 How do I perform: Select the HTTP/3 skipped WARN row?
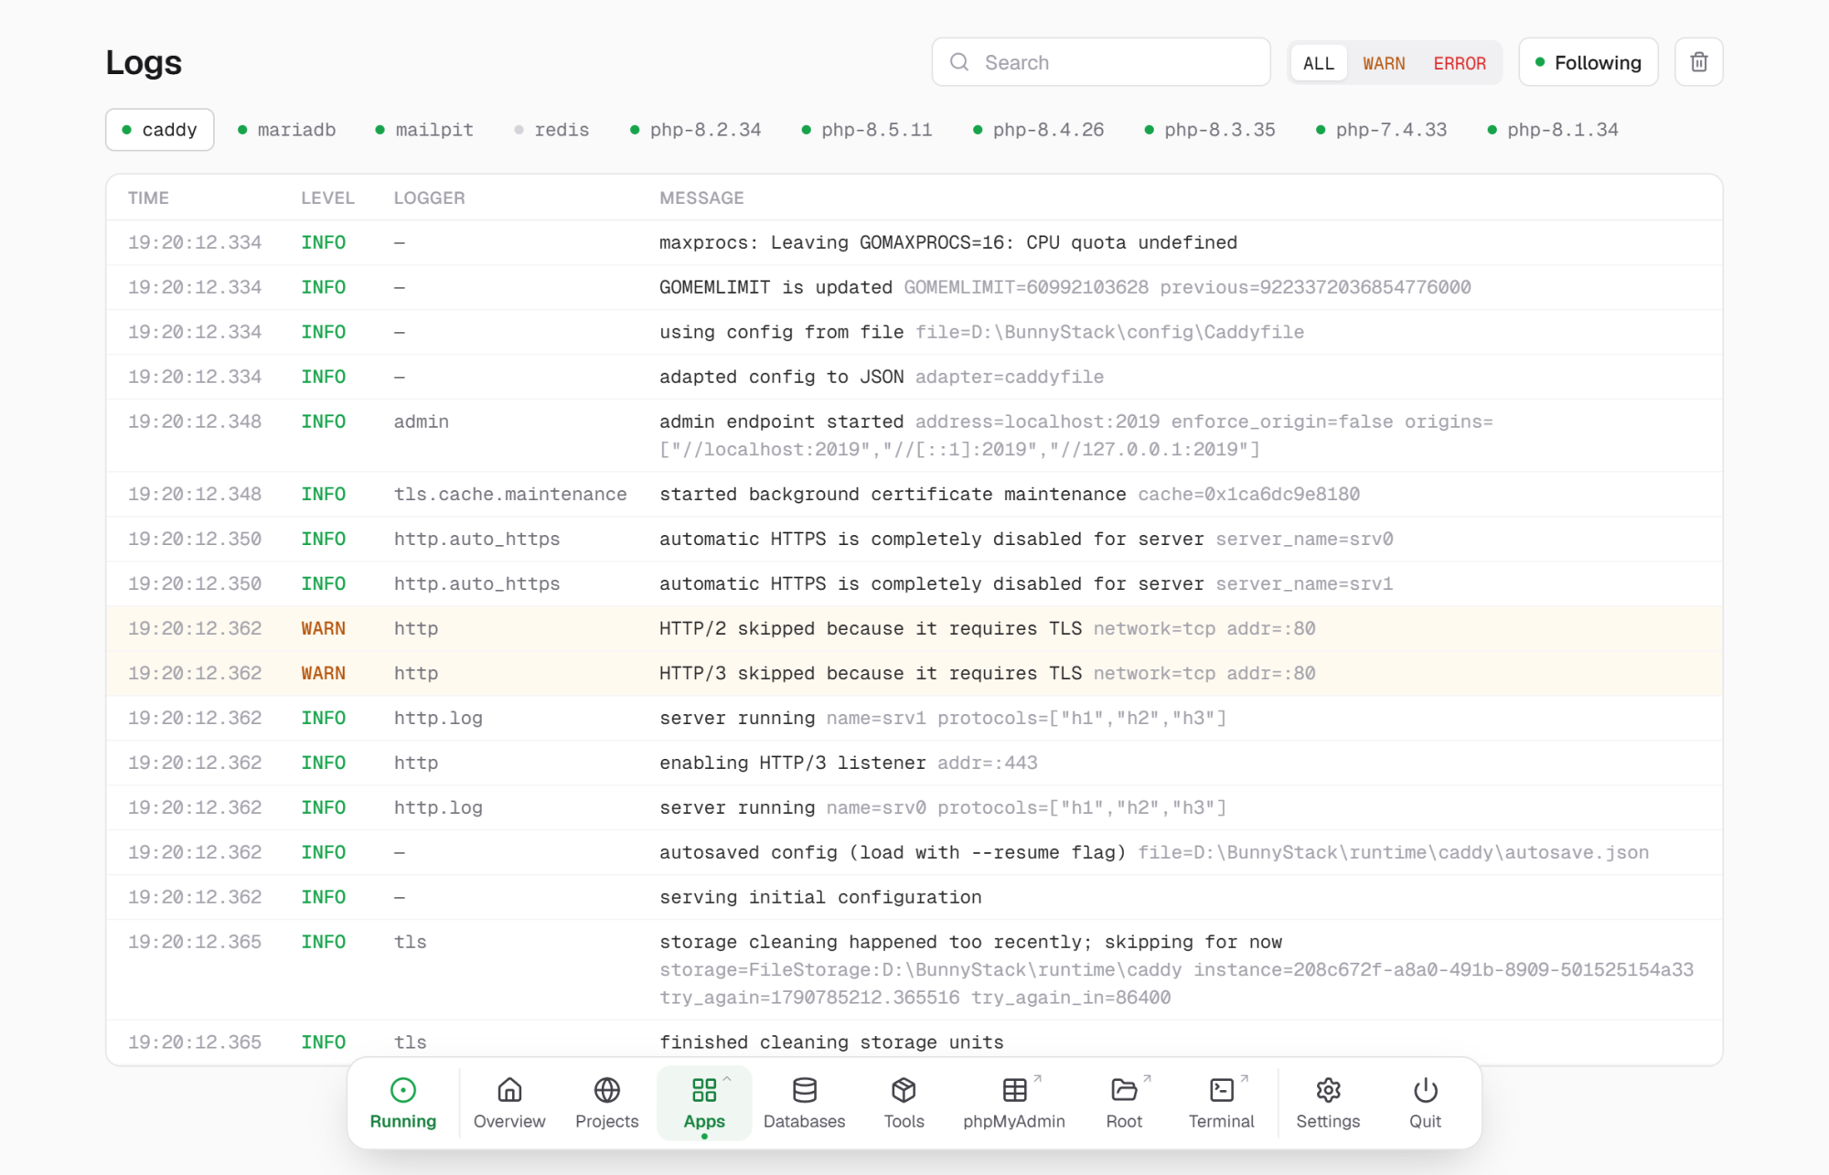point(914,673)
